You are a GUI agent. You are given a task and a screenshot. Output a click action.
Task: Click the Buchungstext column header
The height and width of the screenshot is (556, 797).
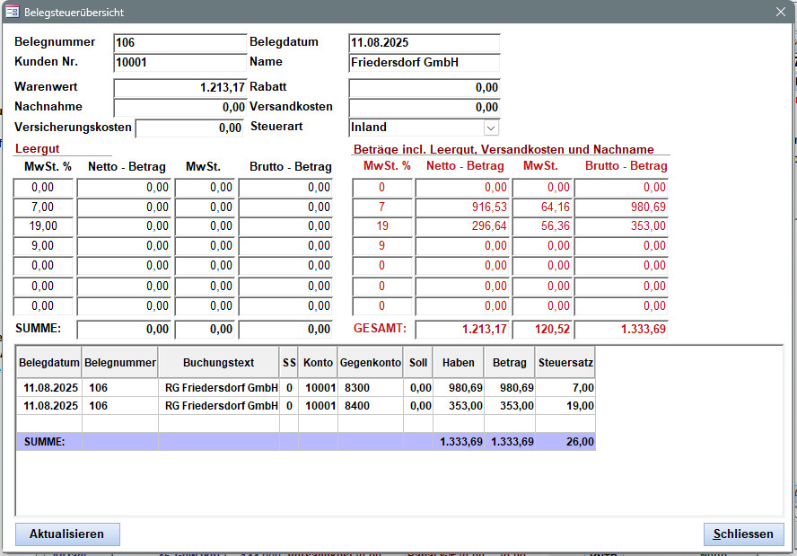coord(218,362)
